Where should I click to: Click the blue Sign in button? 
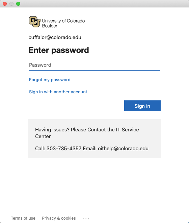pos(142,106)
